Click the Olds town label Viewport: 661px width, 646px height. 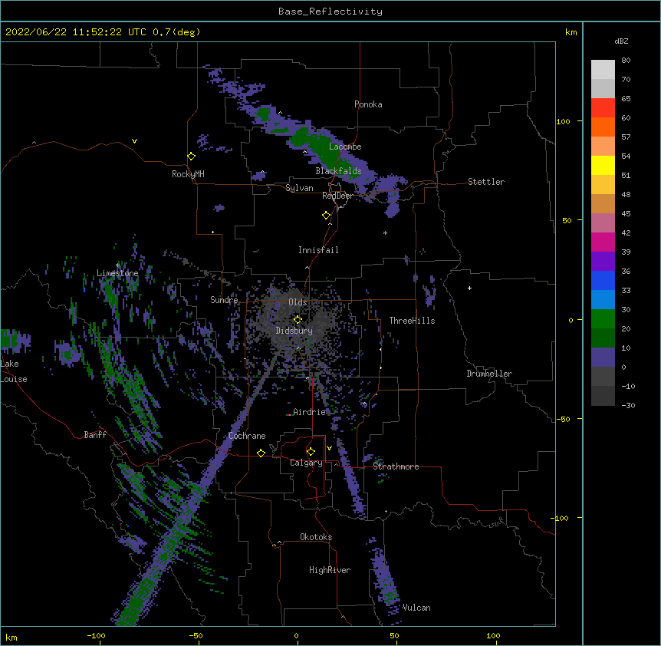coord(298,302)
